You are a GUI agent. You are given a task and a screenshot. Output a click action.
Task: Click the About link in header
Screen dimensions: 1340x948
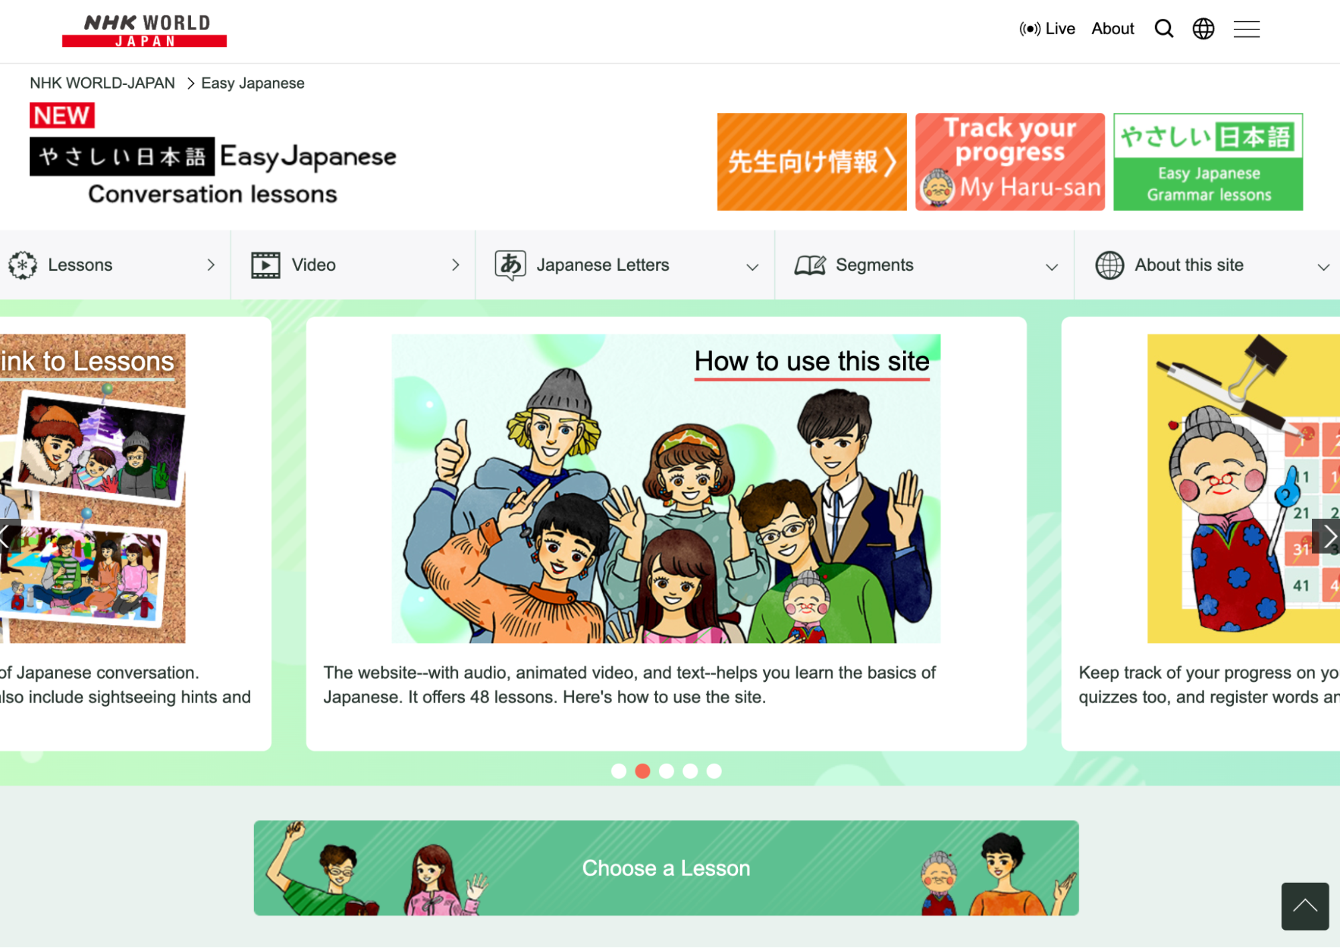(1112, 29)
